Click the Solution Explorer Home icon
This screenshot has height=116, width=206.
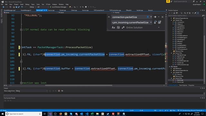coord(174,13)
